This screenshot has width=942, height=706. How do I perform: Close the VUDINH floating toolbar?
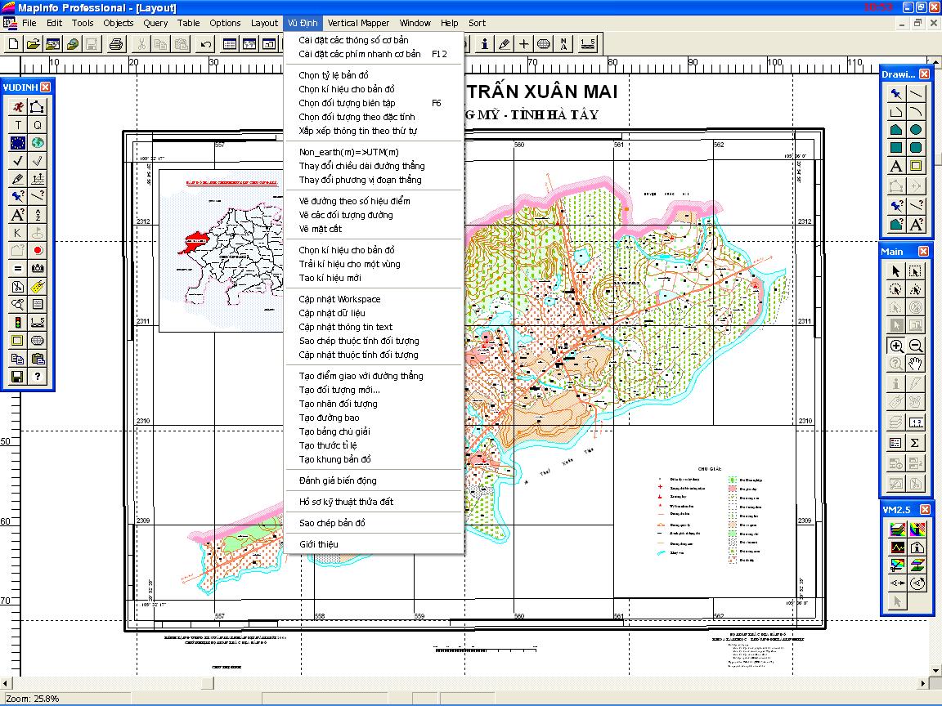point(46,87)
